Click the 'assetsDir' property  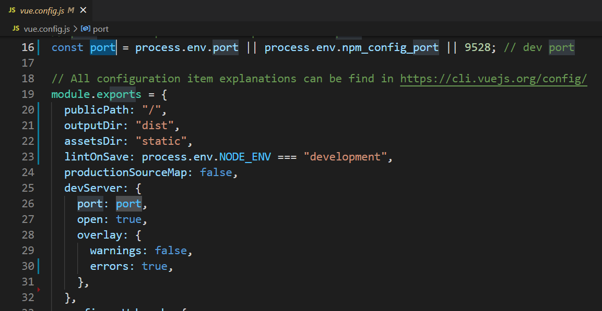point(93,141)
